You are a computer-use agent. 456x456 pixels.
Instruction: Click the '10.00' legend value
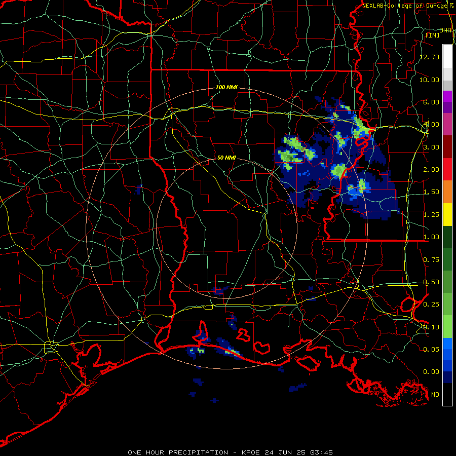[429, 80]
